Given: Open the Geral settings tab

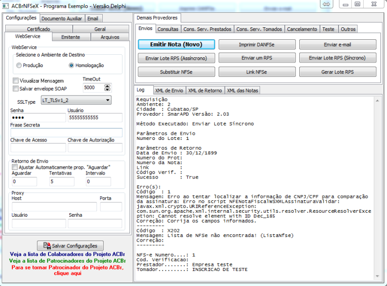Looking at the screenshot, I should click(100, 29).
